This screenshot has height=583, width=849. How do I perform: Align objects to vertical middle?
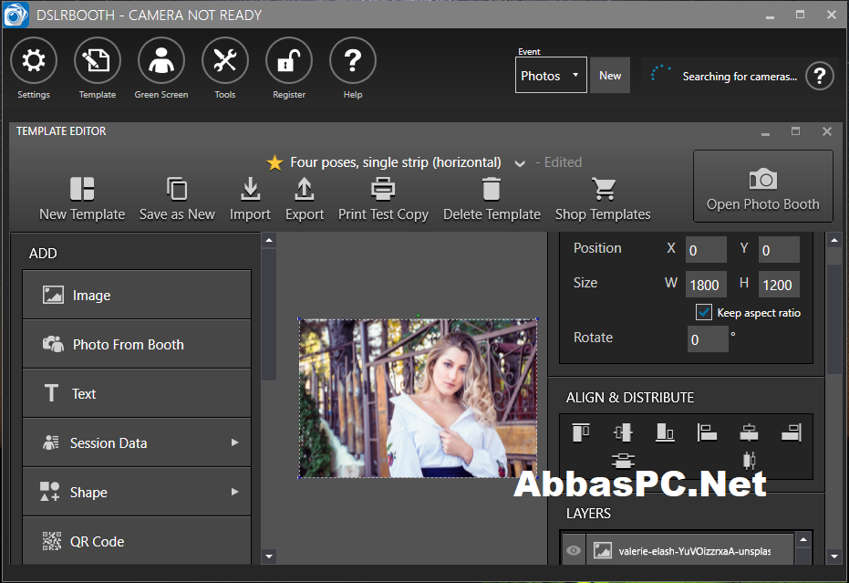(x=623, y=432)
